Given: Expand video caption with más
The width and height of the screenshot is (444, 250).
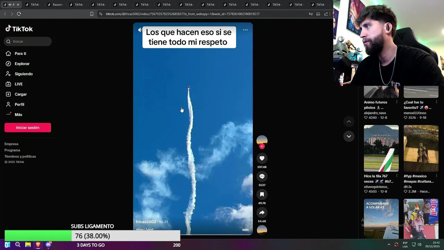Looking at the screenshot, I should (245, 230).
